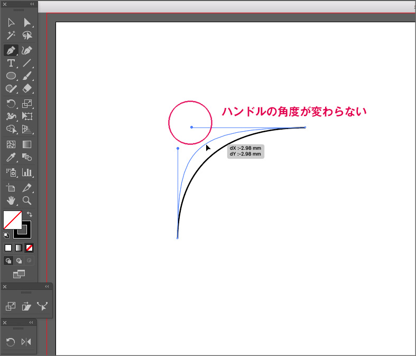Click Rotate tool in bottom floating panel
The height and width of the screenshot is (356, 416).
click(11, 342)
